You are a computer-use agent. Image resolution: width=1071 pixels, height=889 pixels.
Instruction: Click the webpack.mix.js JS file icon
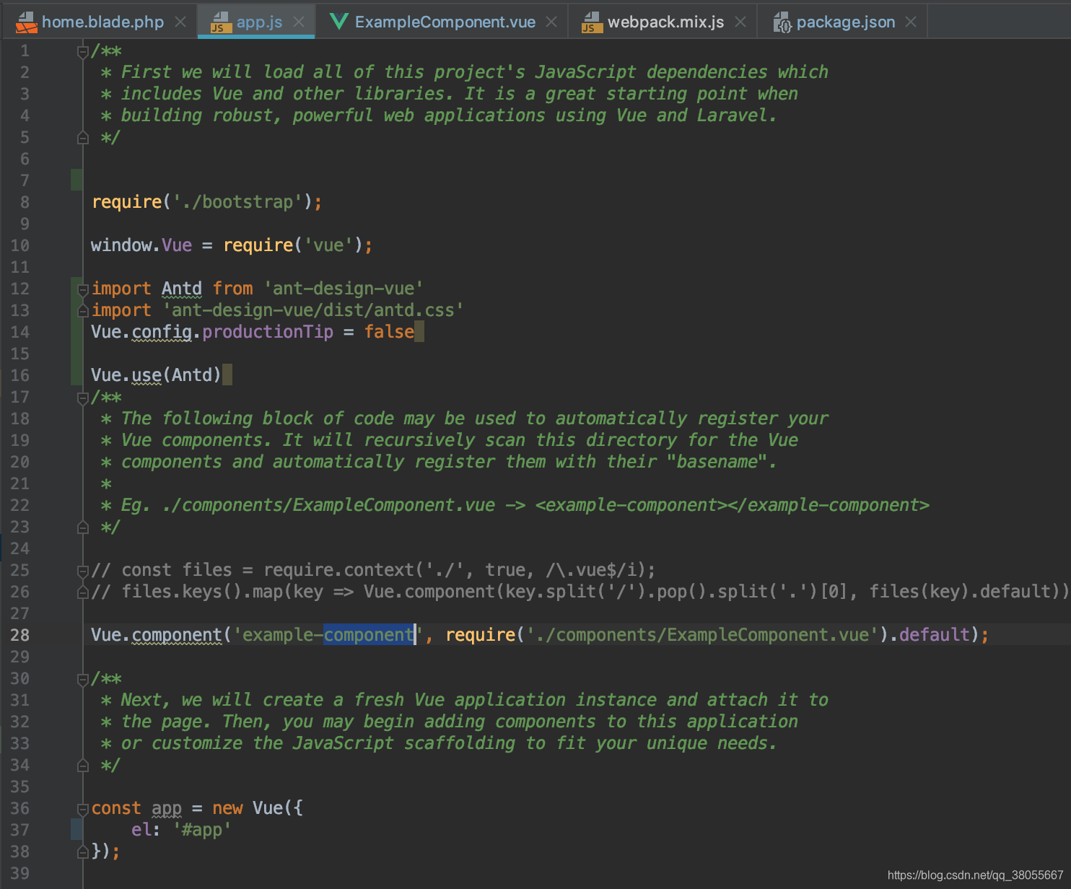click(x=592, y=22)
